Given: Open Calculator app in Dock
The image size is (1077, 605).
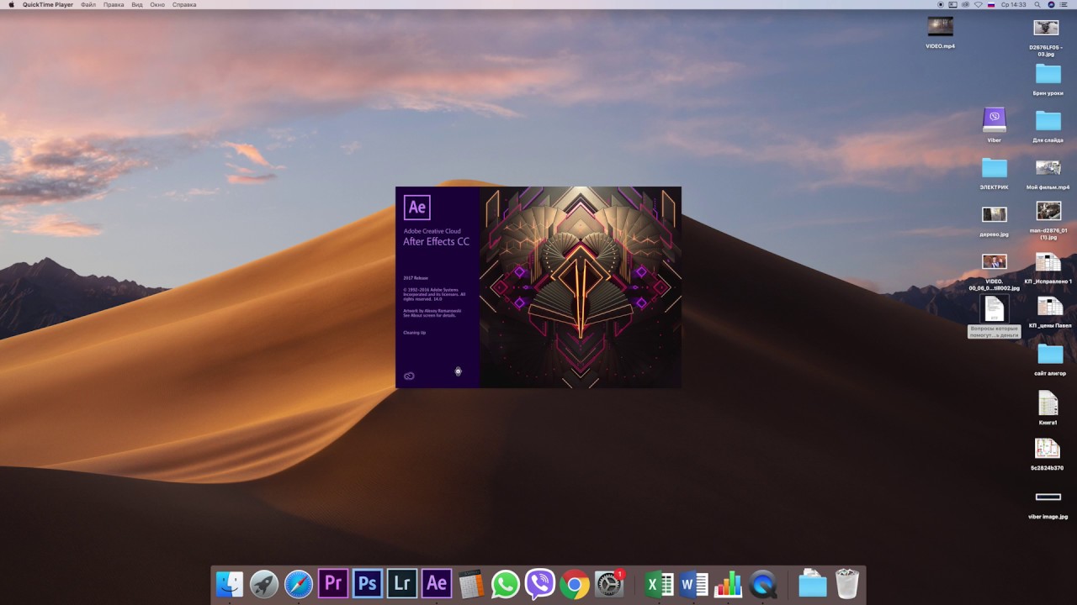Looking at the screenshot, I should click(471, 584).
